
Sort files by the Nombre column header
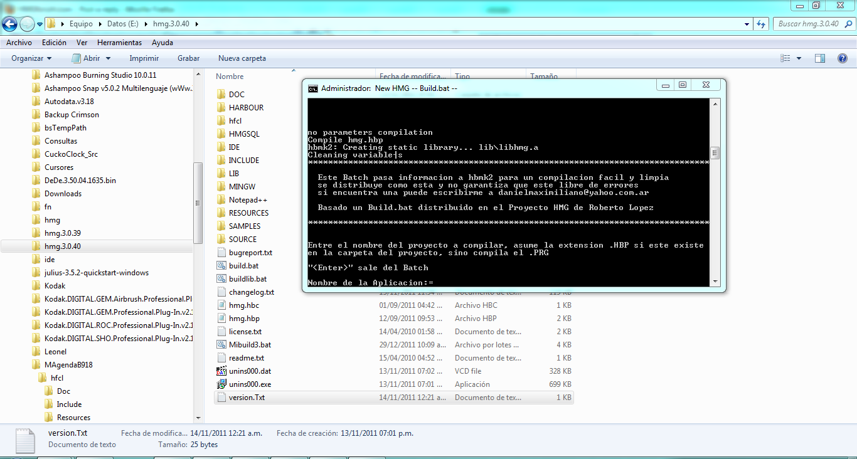tap(230, 76)
